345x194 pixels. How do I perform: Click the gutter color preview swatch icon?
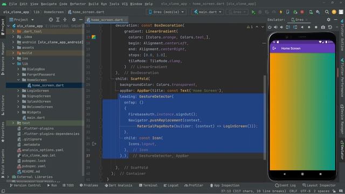click(x=94, y=37)
